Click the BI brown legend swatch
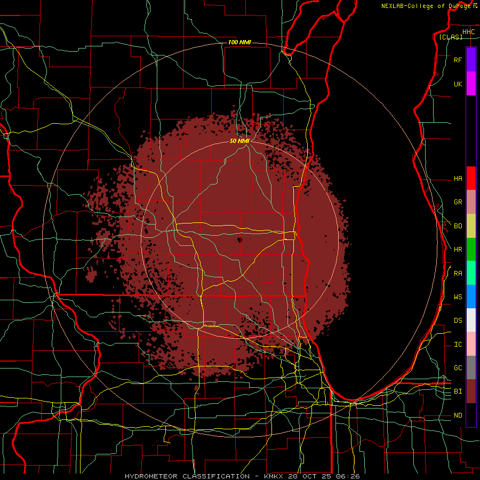Viewport: 480px width, 480px height. coord(471,391)
